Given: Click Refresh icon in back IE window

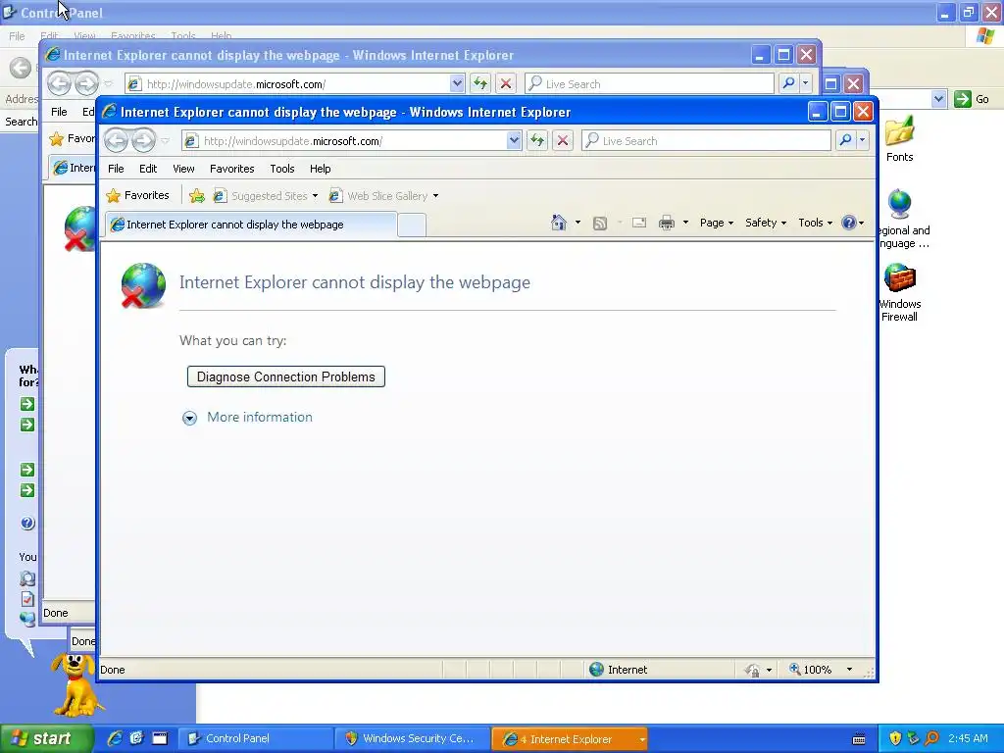Looking at the screenshot, I should (480, 83).
